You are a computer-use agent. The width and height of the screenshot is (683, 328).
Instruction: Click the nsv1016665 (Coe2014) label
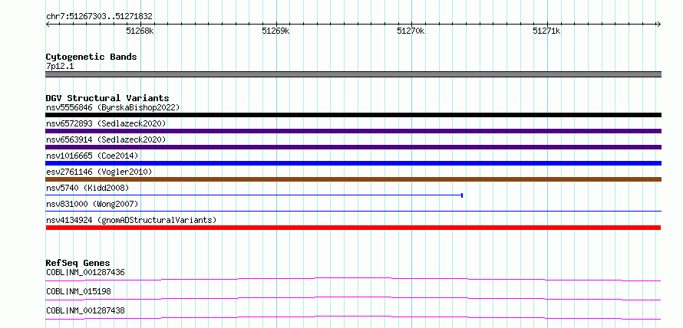point(92,156)
